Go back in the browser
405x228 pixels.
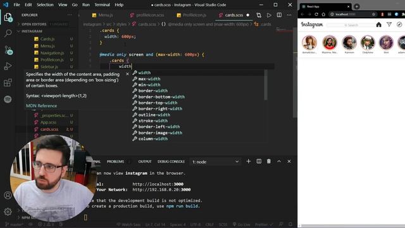coord(302,15)
